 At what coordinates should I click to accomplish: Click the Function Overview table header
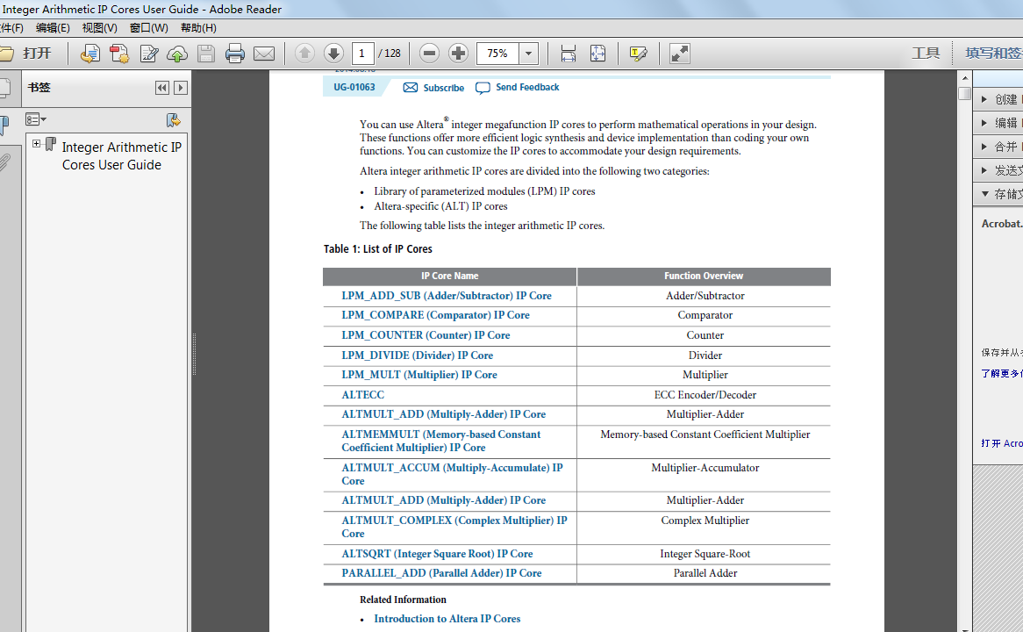coord(704,276)
